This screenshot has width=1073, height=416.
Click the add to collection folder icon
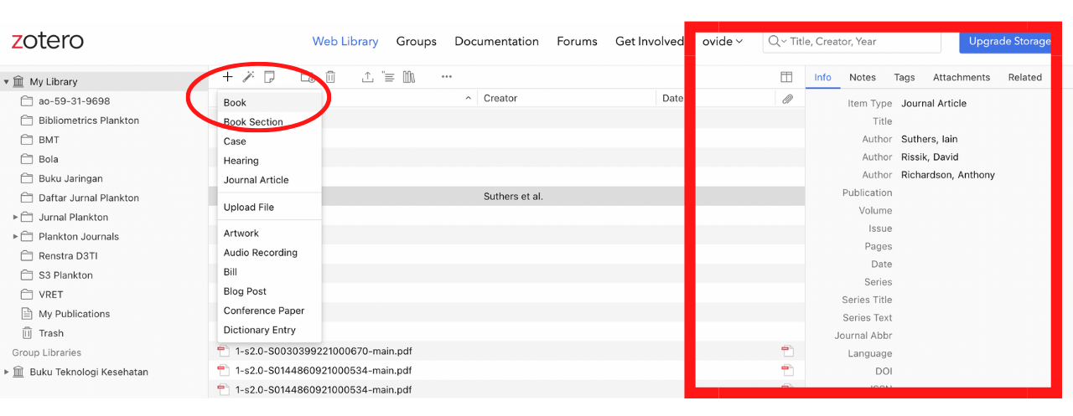tap(308, 77)
